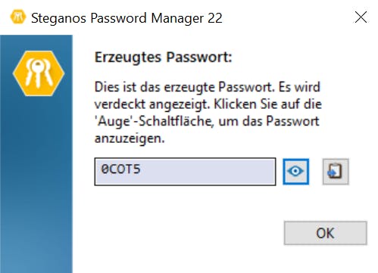Click the number 22 in the window title
The height and width of the screenshot is (273, 378).
pos(215,18)
